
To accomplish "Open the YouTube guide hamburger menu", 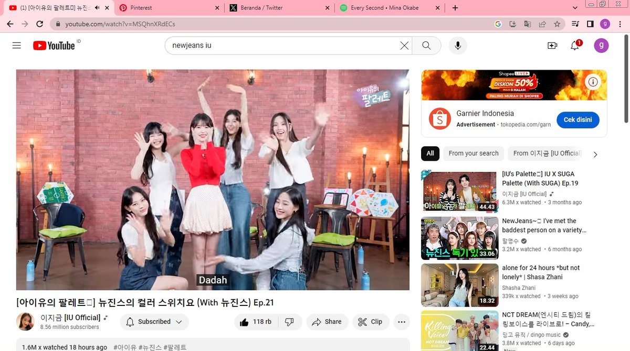I will 17,46.
